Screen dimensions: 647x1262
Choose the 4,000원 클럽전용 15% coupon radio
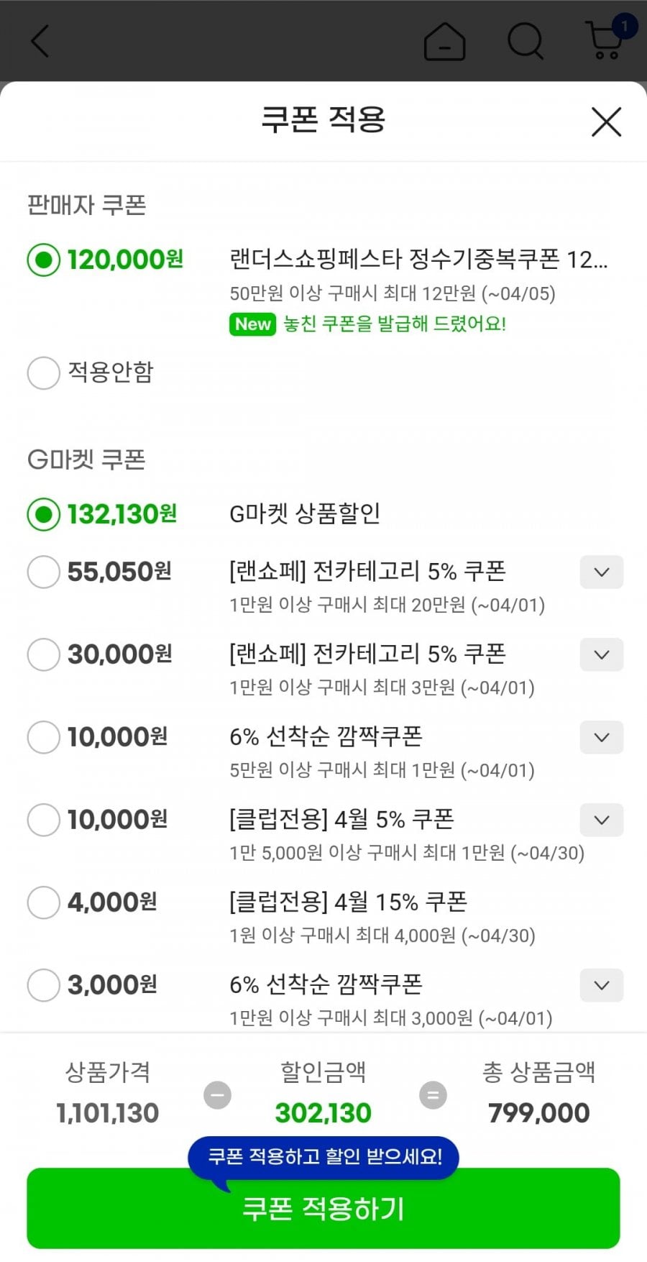(43, 902)
